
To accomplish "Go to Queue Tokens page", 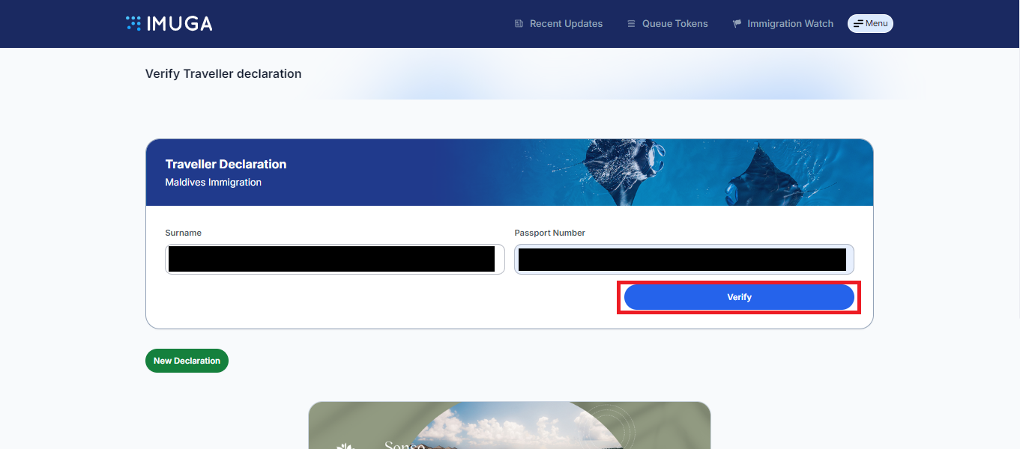I will (675, 24).
